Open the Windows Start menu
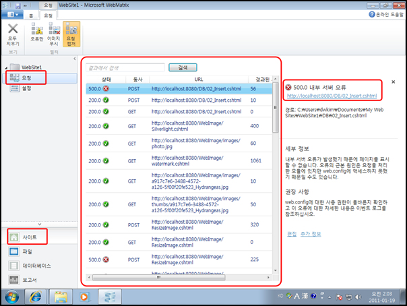 click(11, 297)
